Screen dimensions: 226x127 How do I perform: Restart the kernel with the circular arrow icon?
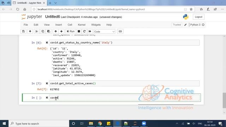84,31
